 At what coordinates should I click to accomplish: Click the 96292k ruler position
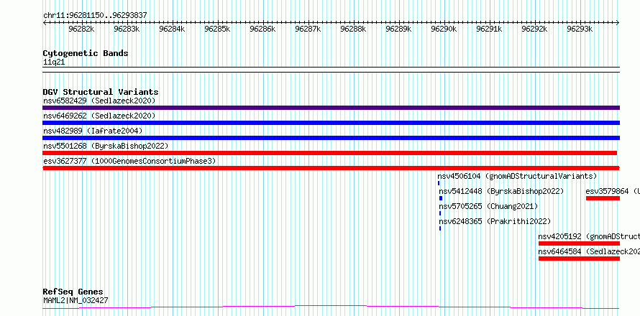[535, 29]
